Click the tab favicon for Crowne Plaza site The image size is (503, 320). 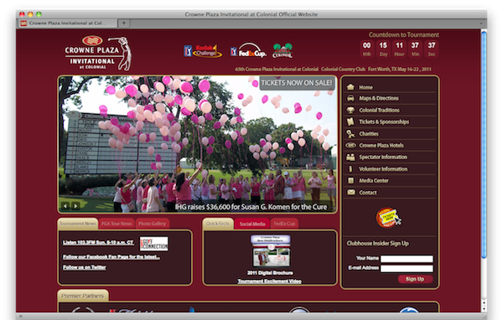coord(23,23)
